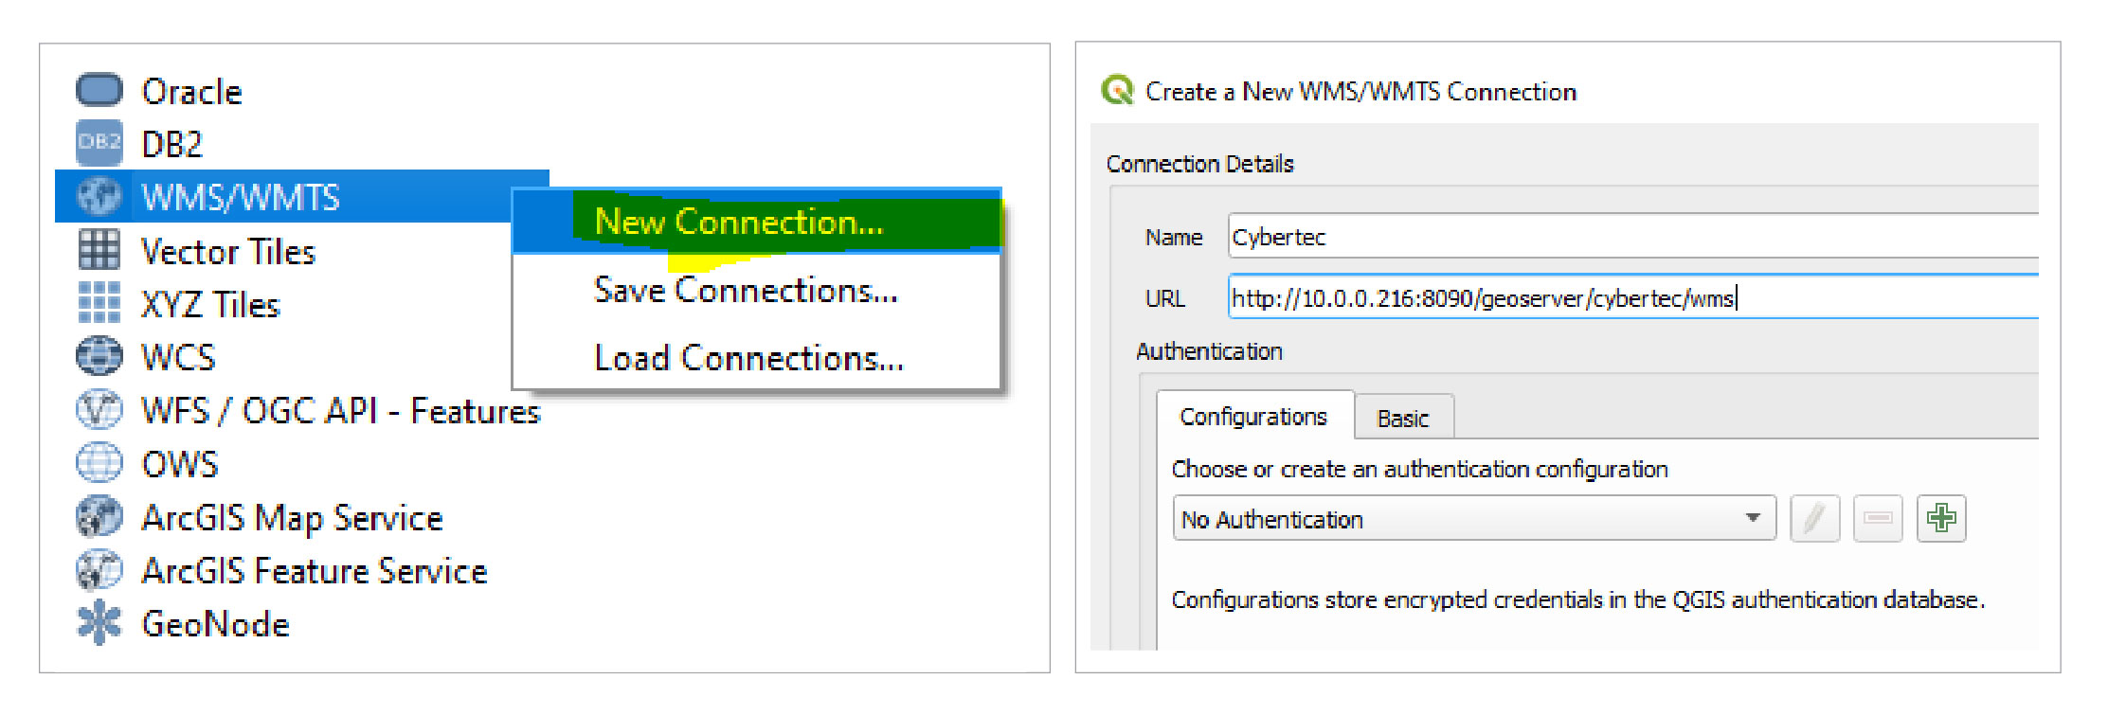Open the Configurations authentication tab

point(1252,417)
